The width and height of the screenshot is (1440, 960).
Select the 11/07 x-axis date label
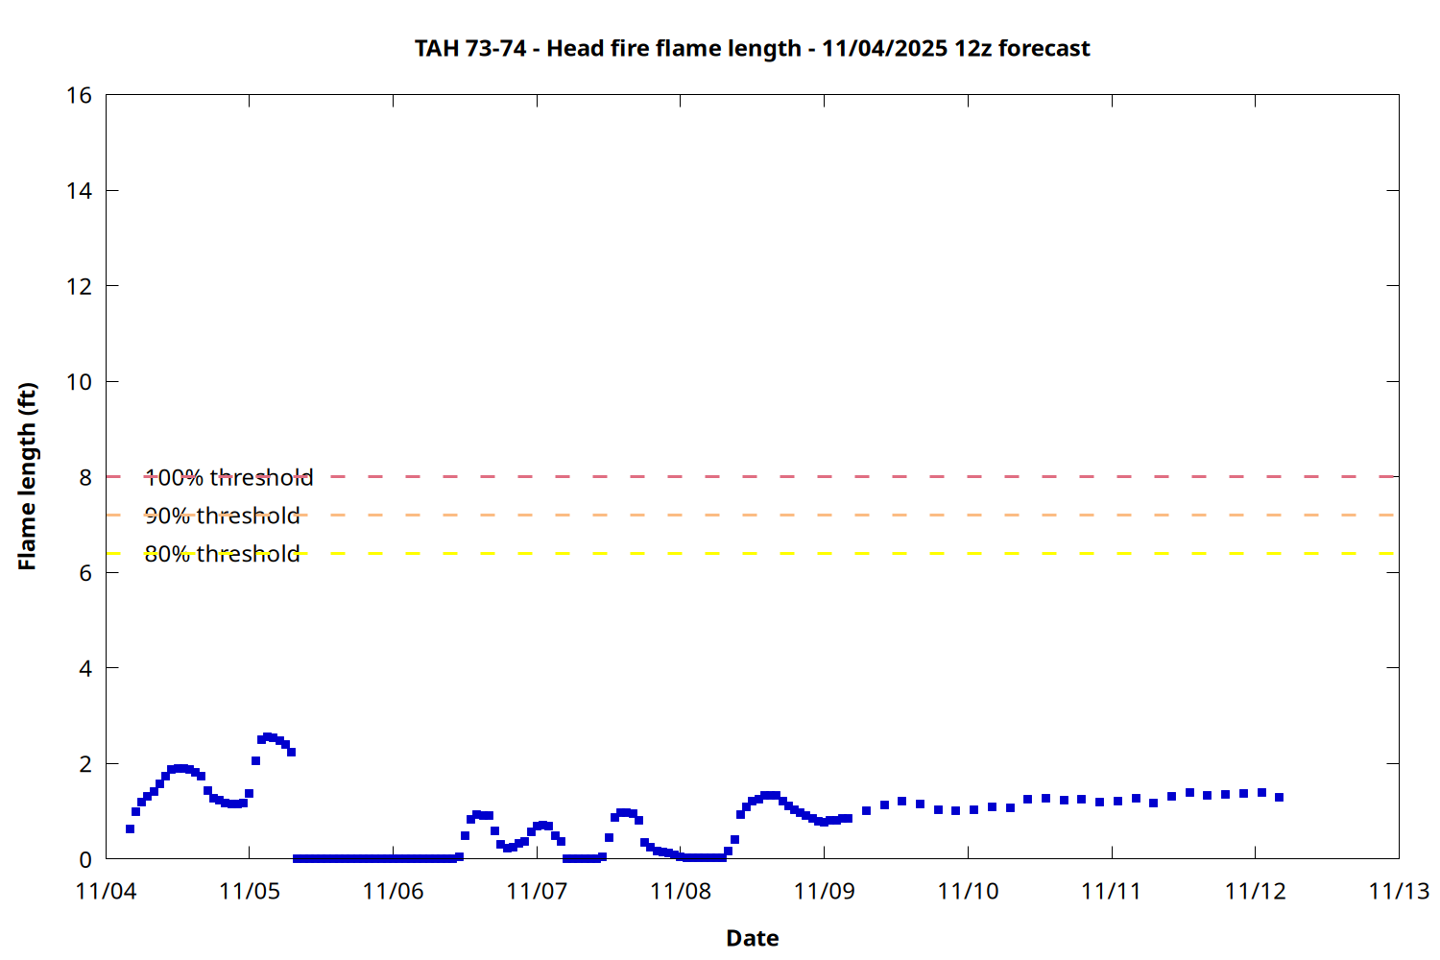coord(537,891)
